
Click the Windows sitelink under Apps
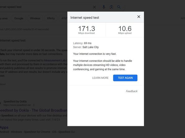(x=16, y=132)
